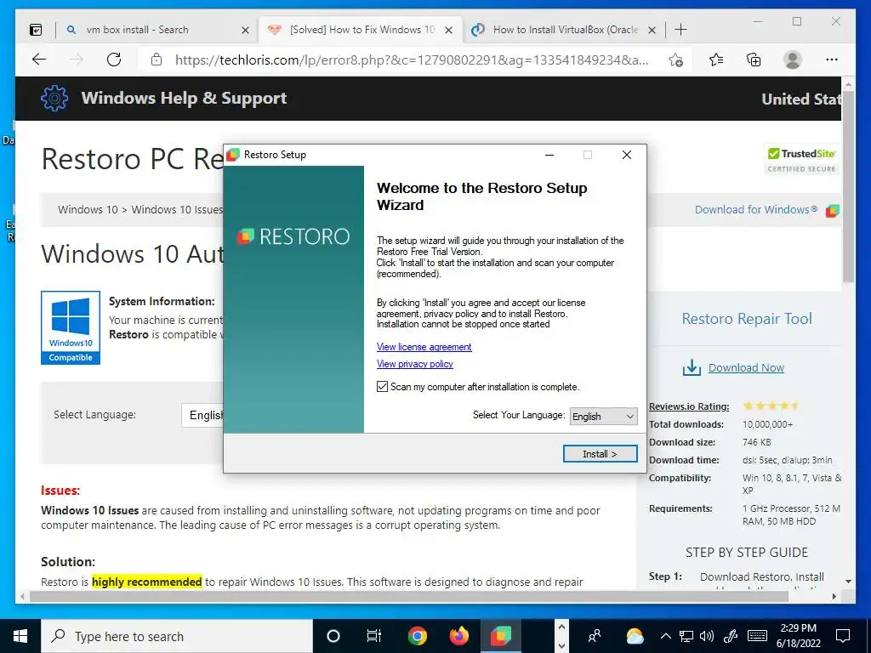Click the weather icon in the taskbar
Image resolution: width=871 pixels, height=653 pixels.
click(635, 636)
